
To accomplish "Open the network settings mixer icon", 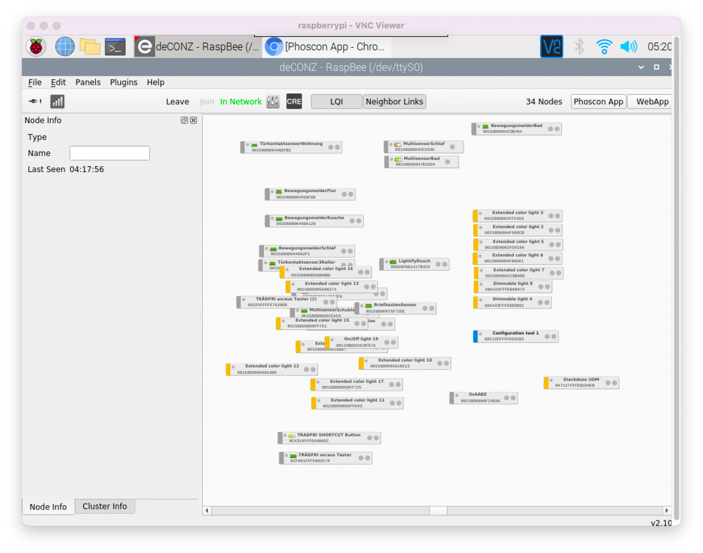I will click(x=273, y=101).
